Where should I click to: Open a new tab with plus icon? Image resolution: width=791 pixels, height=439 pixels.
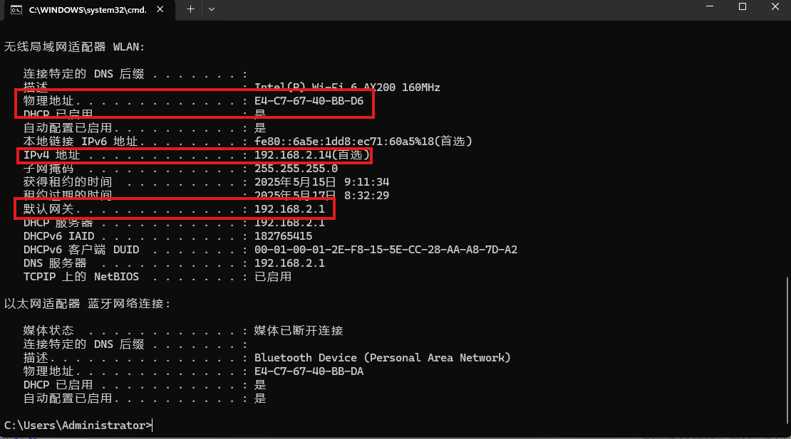point(190,9)
